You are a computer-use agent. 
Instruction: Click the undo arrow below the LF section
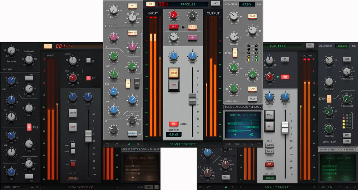click(x=108, y=144)
